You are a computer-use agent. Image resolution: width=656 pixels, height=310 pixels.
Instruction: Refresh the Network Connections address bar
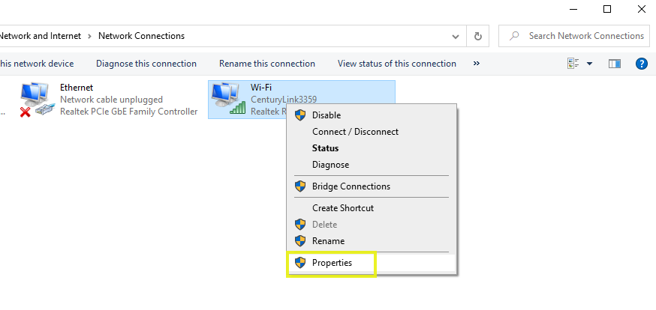point(477,36)
